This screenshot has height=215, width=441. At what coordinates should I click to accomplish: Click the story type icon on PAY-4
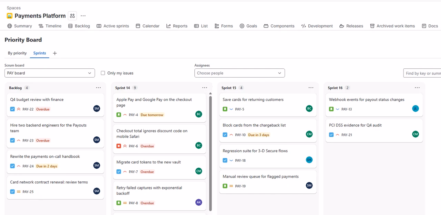pos(119,115)
